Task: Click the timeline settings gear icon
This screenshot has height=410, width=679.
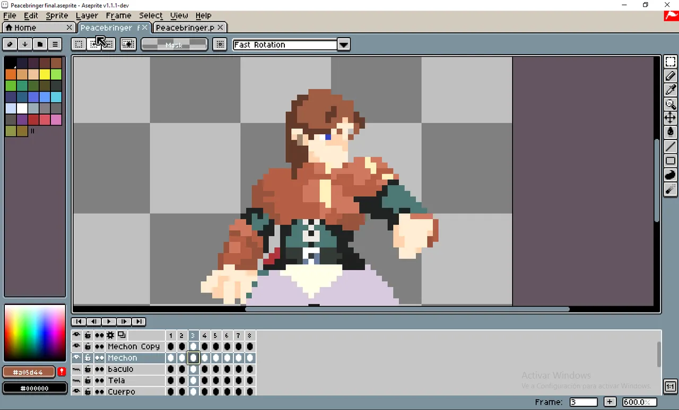Action: click(110, 335)
